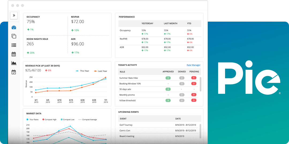Viewport: 289px width, 144px height.
Task: Toggle Last Year series in revenue legend
Action: 100,71
